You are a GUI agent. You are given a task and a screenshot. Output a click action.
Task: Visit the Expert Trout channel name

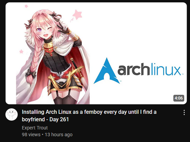35,128
